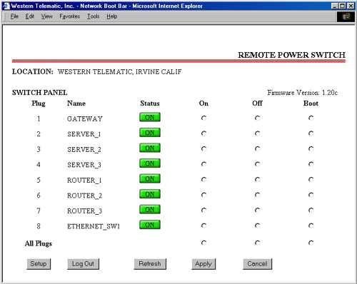Select On radio for ROUTER_1
The height and width of the screenshot is (284, 357).
[x=203, y=179]
